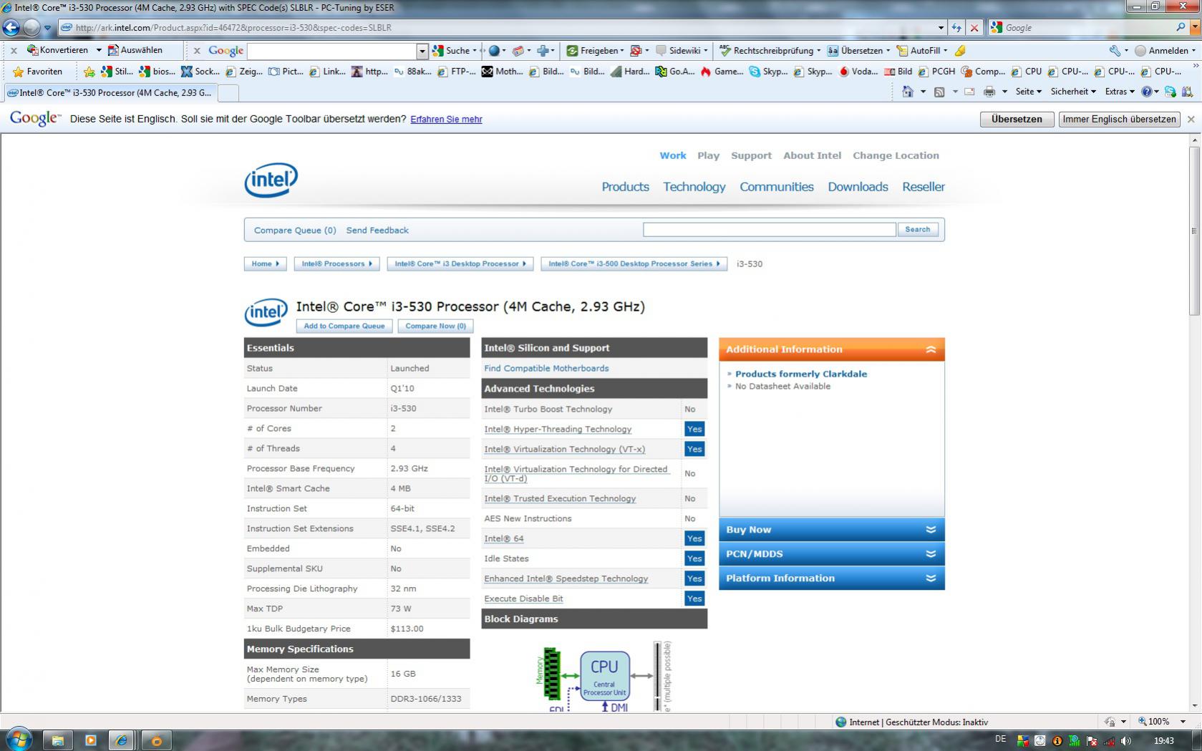This screenshot has width=1202, height=751.
Task: Open the Extras menu dropdown
Action: tap(1120, 92)
